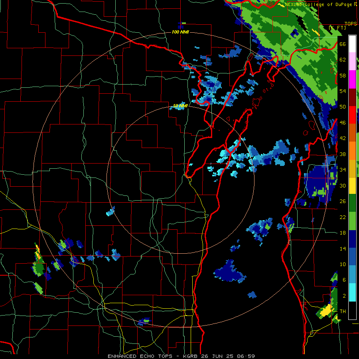Click the 54 value on the legend
Screen dimensions: 359x359
click(x=343, y=91)
